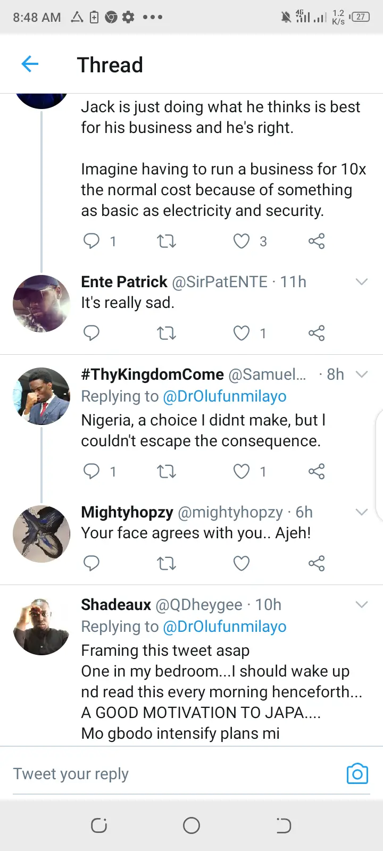
Task: Share Mightyhopzy's tweet
Action: 317,563
